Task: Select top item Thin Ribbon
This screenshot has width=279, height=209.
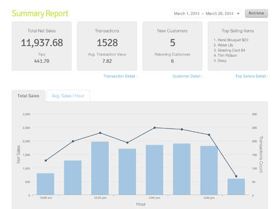Action: 226,56
